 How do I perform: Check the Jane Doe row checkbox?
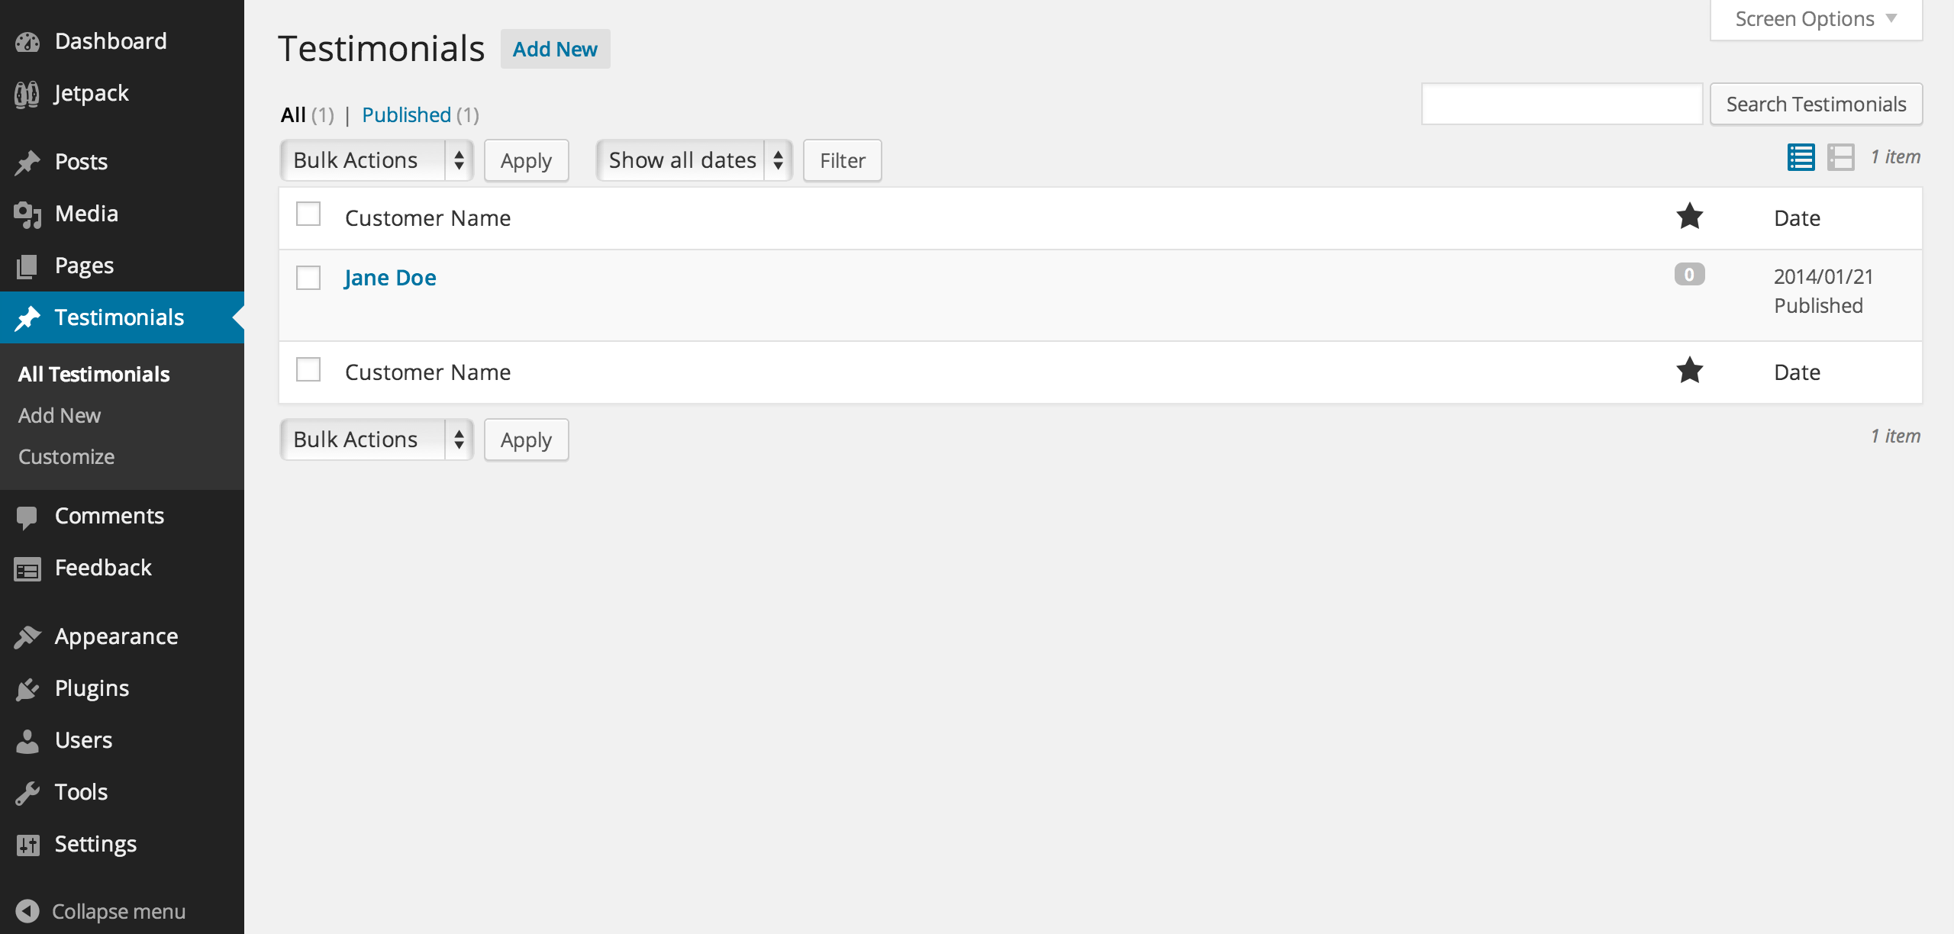pyautogui.click(x=308, y=278)
